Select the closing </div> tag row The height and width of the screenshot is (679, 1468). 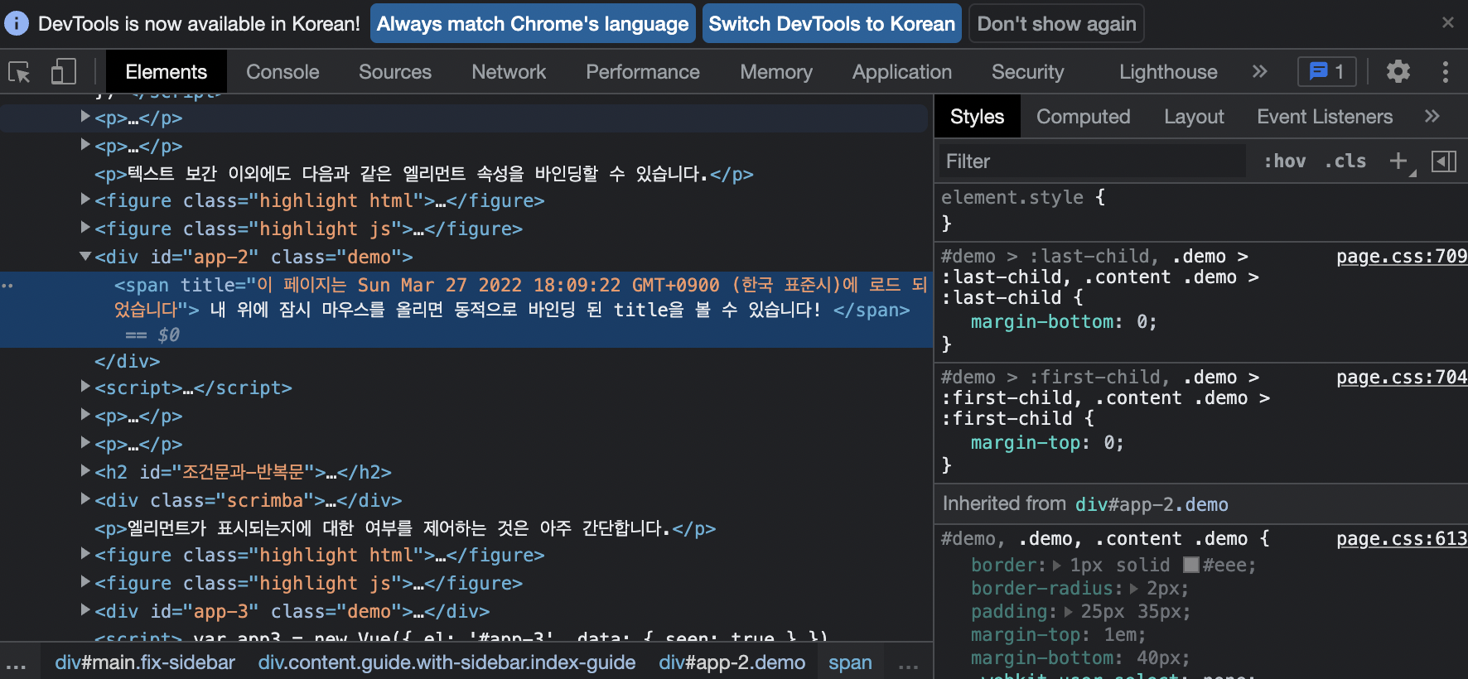tap(127, 361)
